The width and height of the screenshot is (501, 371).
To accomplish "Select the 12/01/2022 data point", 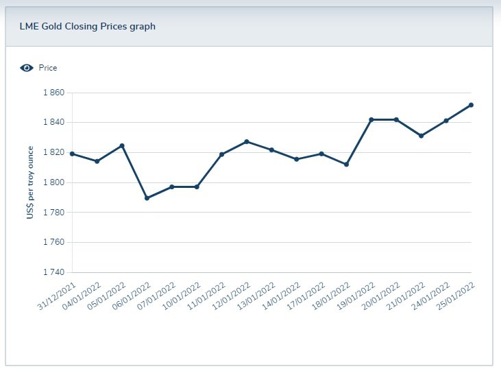I will click(247, 141).
